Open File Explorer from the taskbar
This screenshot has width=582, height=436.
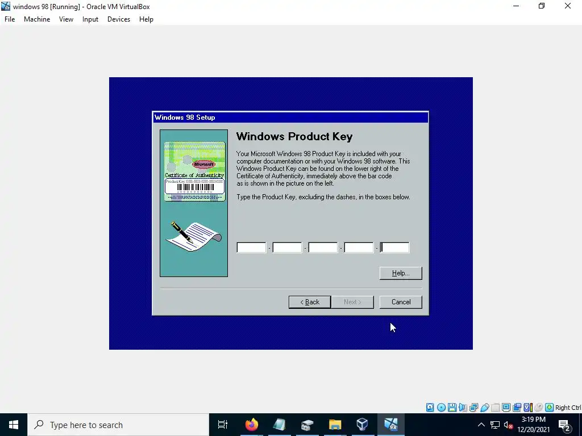click(x=335, y=425)
